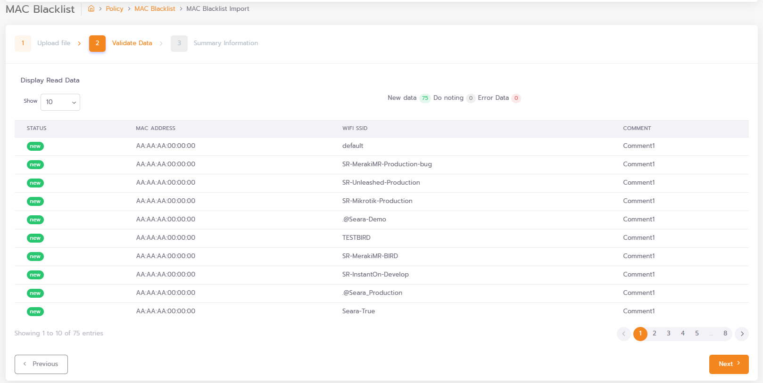This screenshot has width=763, height=383.
Task: Click new badge in TESTBIRD row
Action: click(x=35, y=238)
